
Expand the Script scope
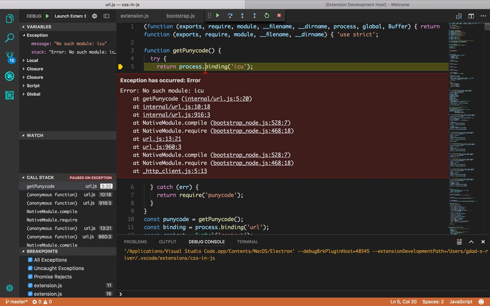(68, 86)
